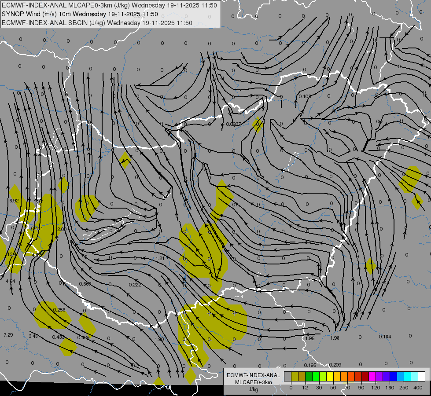
Task: Click the legend tick label '120'
Action: pyautogui.click(x=376, y=388)
